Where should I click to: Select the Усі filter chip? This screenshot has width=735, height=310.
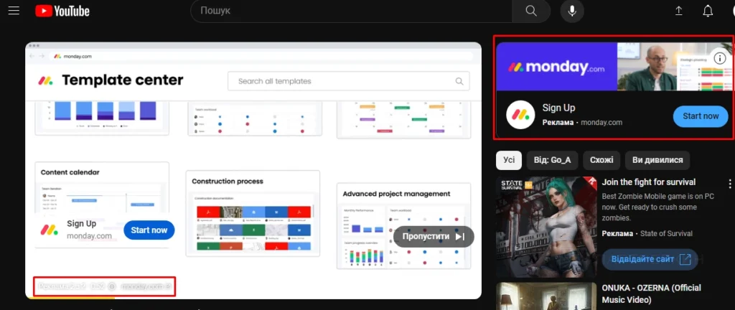pyautogui.click(x=509, y=160)
